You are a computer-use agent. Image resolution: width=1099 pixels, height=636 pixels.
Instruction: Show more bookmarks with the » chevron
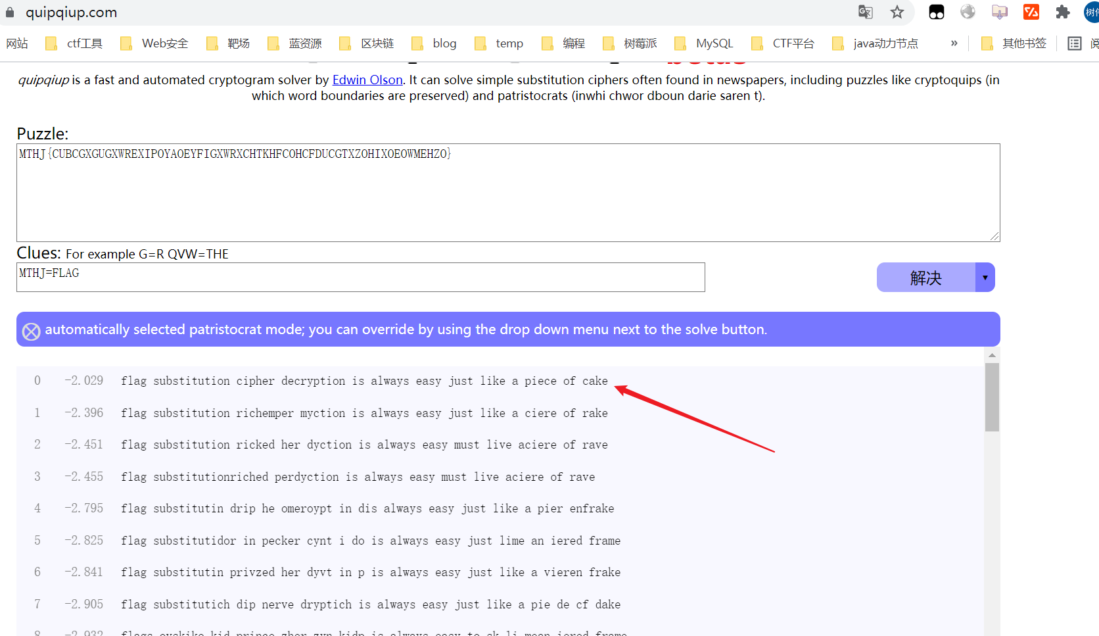954,43
